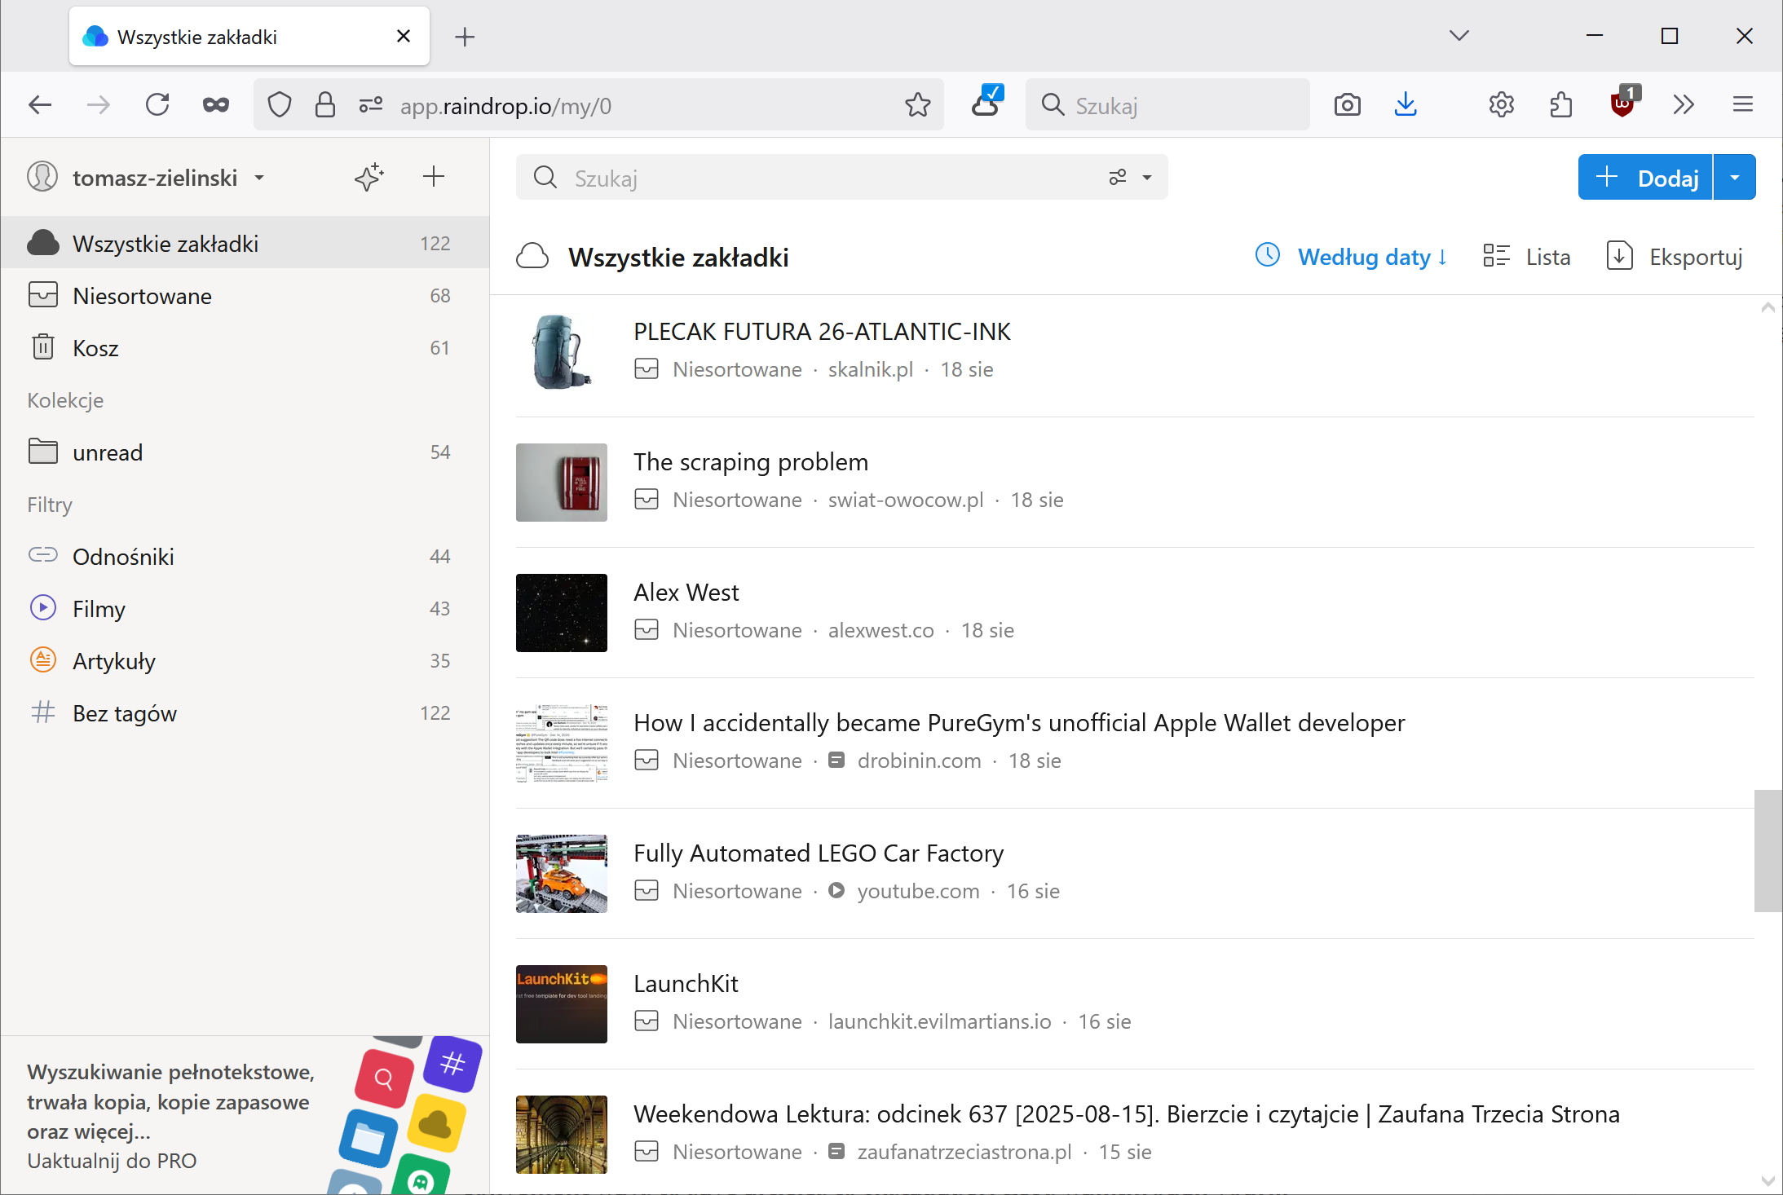The width and height of the screenshot is (1783, 1195).
Task: Click the LEGO car factory thumbnail
Action: pyautogui.click(x=561, y=874)
